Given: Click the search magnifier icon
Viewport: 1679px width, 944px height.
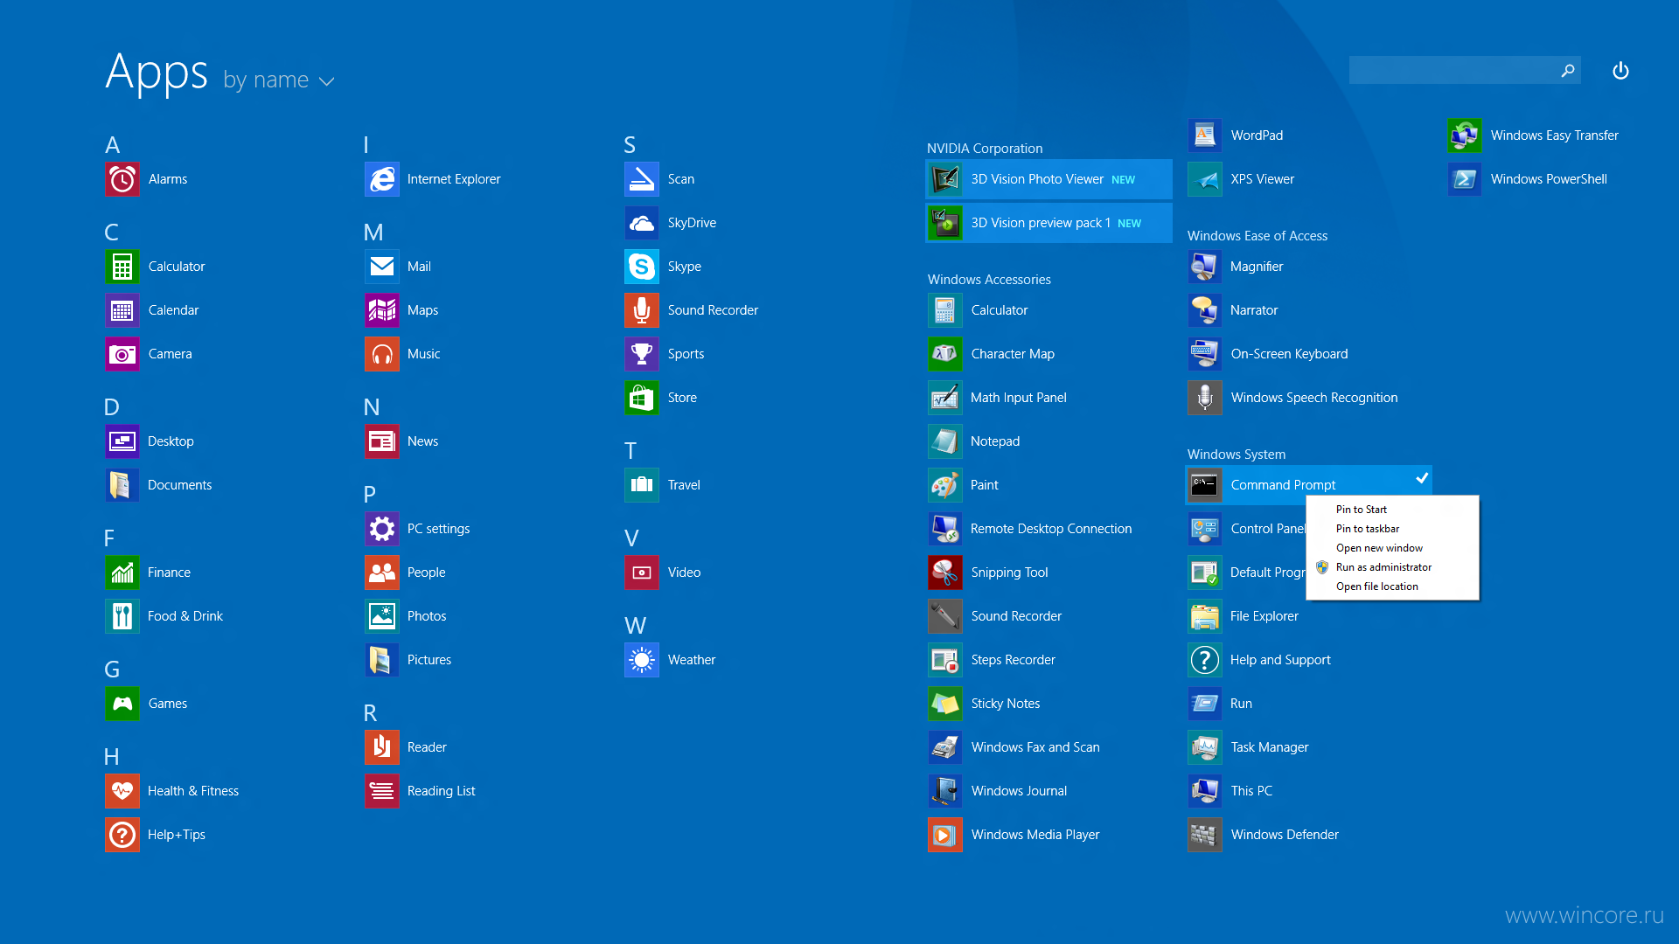Looking at the screenshot, I should (1568, 71).
